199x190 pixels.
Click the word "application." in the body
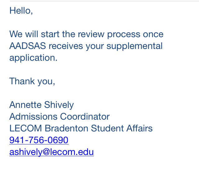click(x=34, y=58)
